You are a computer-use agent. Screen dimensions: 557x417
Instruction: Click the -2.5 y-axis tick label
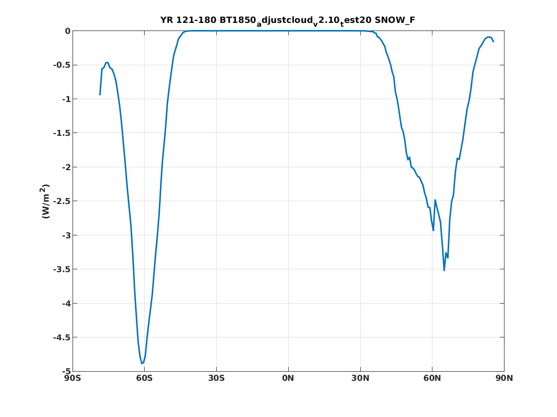tap(62, 202)
